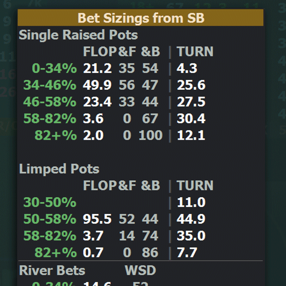Image resolution: width=286 pixels, height=286 pixels.
Task: Click the Bet Sizings from SB header
Action: [x=141, y=18]
